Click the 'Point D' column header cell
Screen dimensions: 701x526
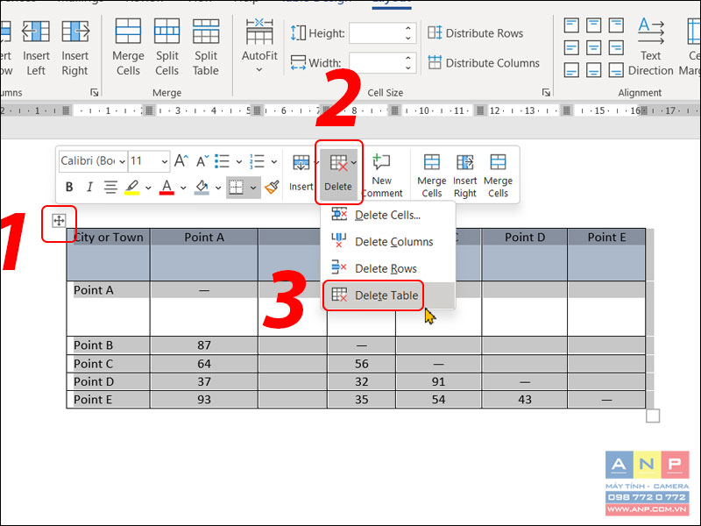coord(524,254)
